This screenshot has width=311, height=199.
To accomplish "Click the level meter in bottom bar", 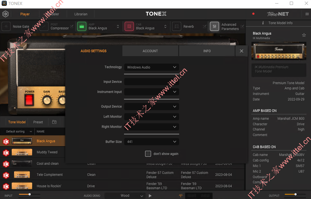I will pyautogui.click(x=198, y=196).
